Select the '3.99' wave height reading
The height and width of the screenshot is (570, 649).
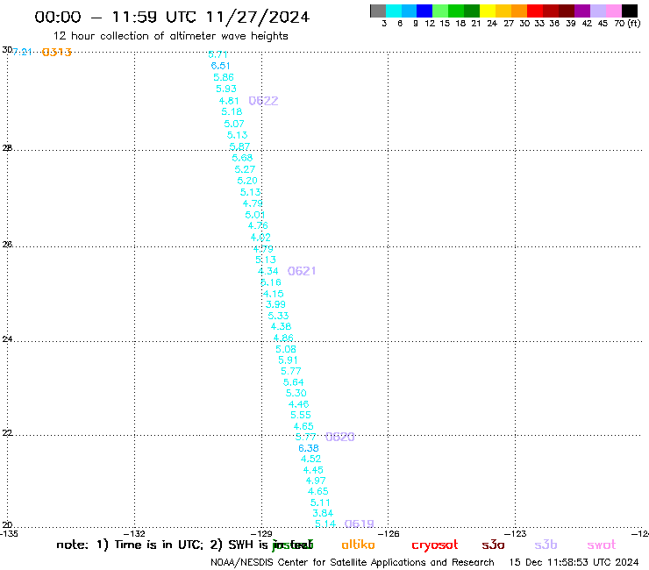(x=275, y=304)
